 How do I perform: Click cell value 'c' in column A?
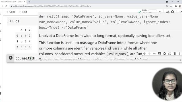point(21,47)
